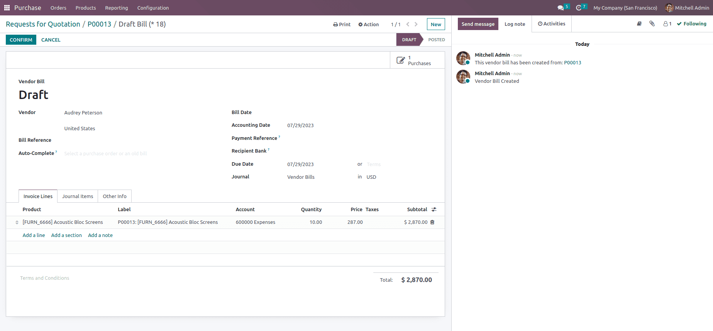713x331 pixels.
Task: Click the Purchase app title
Action: coord(27,8)
